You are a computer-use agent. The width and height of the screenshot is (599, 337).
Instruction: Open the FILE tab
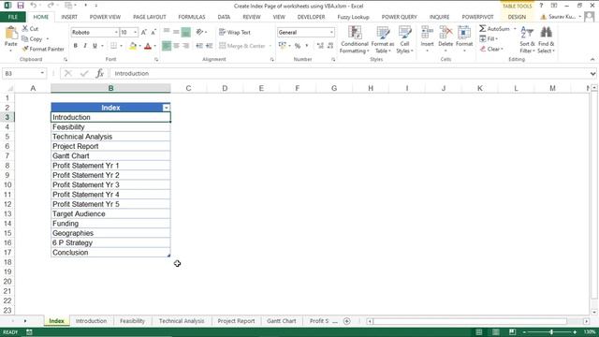(12, 17)
